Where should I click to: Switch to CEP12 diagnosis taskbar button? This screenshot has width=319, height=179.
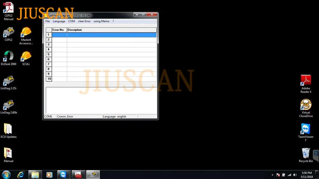[x=93, y=175]
